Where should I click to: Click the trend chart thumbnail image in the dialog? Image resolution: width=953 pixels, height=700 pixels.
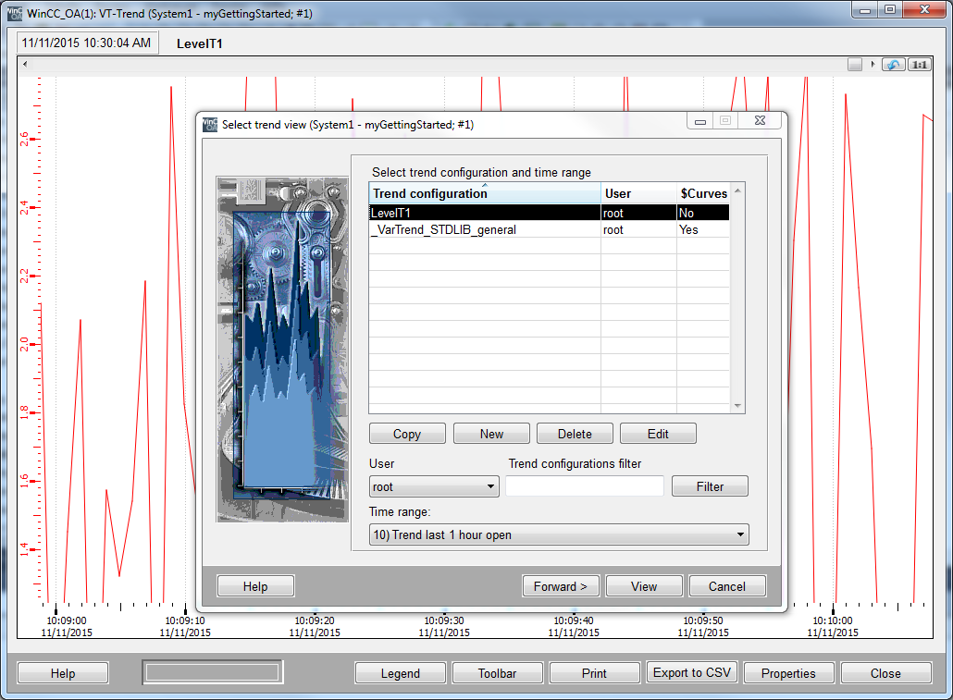tap(282, 350)
